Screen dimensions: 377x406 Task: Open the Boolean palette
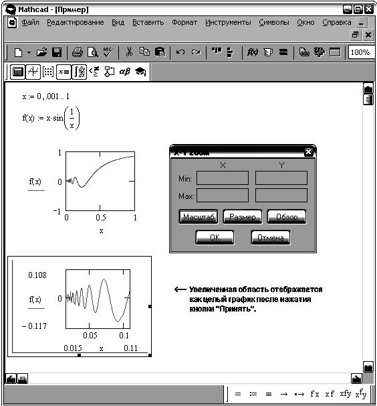pyautogui.click(x=94, y=72)
